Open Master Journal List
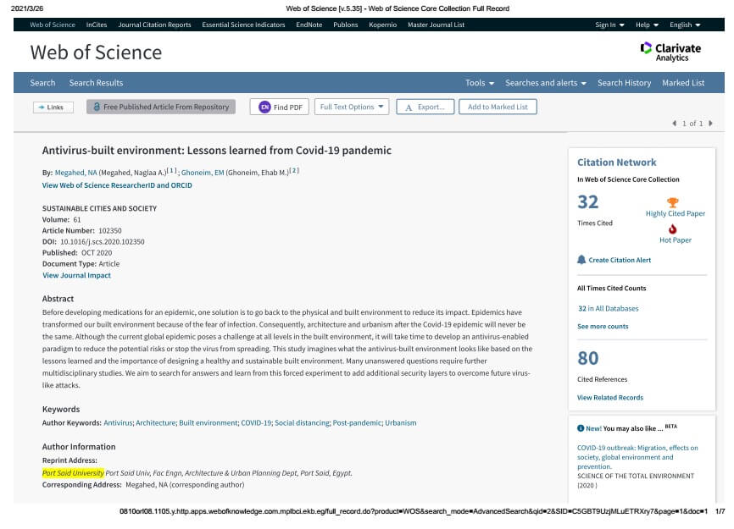The height and width of the screenshot is (529, 734). coord(436,25)
